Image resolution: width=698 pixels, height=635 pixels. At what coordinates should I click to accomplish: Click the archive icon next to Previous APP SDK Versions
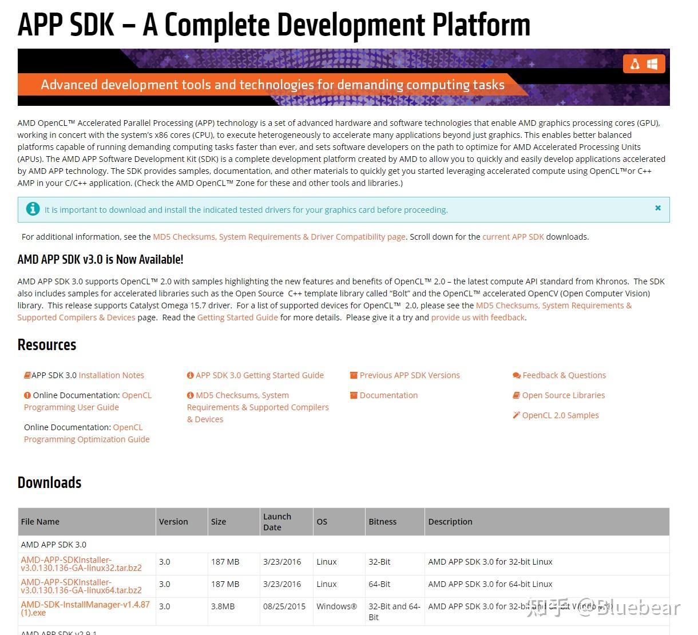coord(354,375)
